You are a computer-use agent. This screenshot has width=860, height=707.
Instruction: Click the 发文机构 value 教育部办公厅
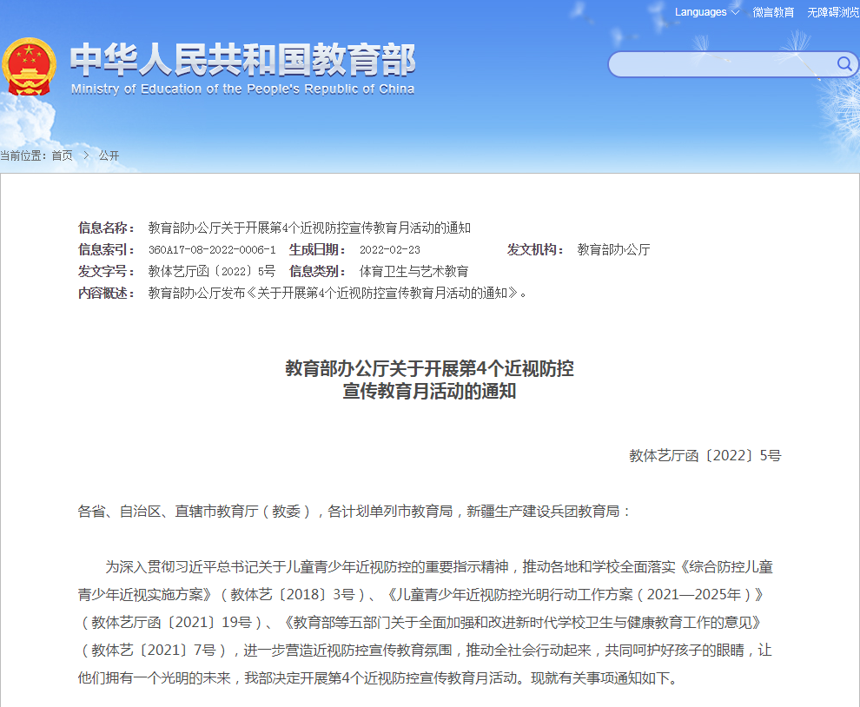point(614,250)
